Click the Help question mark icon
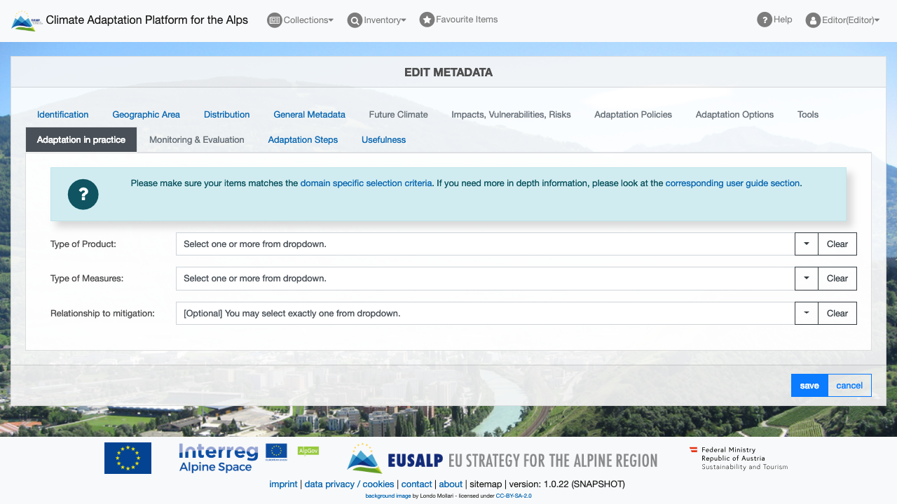This screenshot has width=897, height=504. click(764, 20)
